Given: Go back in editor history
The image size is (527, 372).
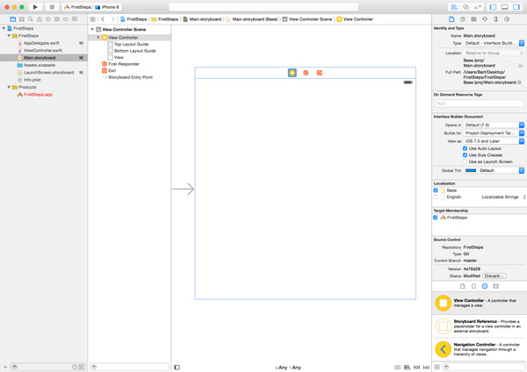Looking at the screenshot, I should [103, 19].
